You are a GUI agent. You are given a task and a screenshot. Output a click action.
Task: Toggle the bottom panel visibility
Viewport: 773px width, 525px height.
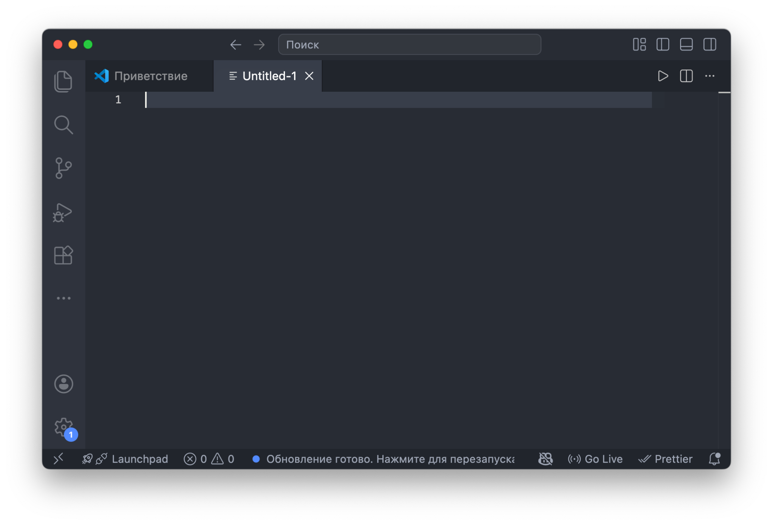[687, 44]
